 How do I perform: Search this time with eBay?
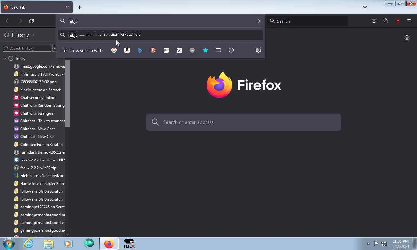(166, 50)
